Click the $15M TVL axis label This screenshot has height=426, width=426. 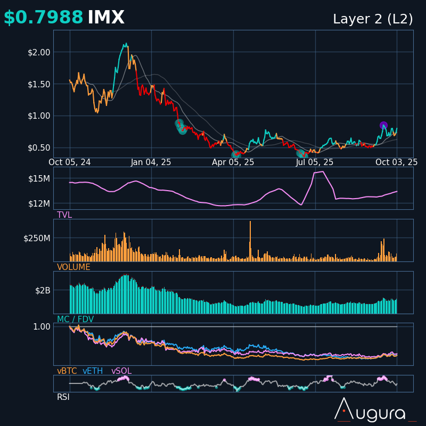pyautogui.click(x=39, y=178)
